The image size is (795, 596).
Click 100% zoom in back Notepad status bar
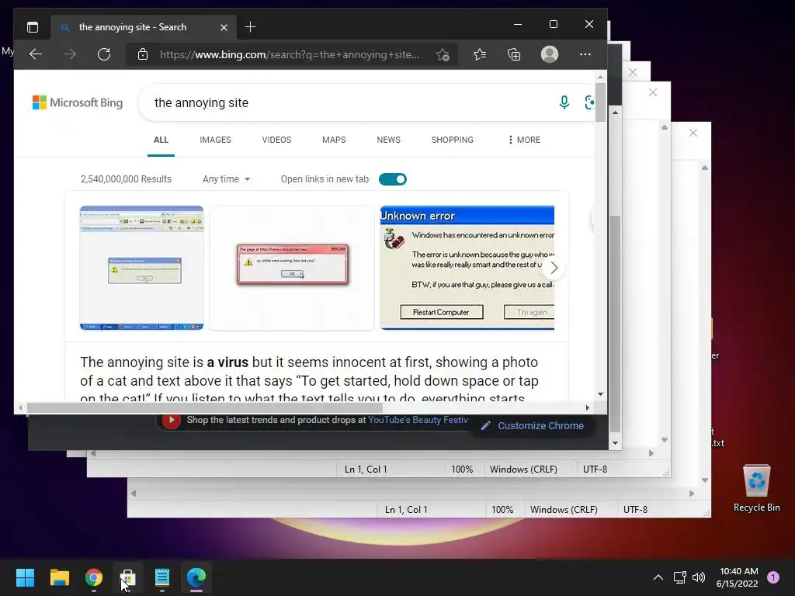(x=502, y=509)
